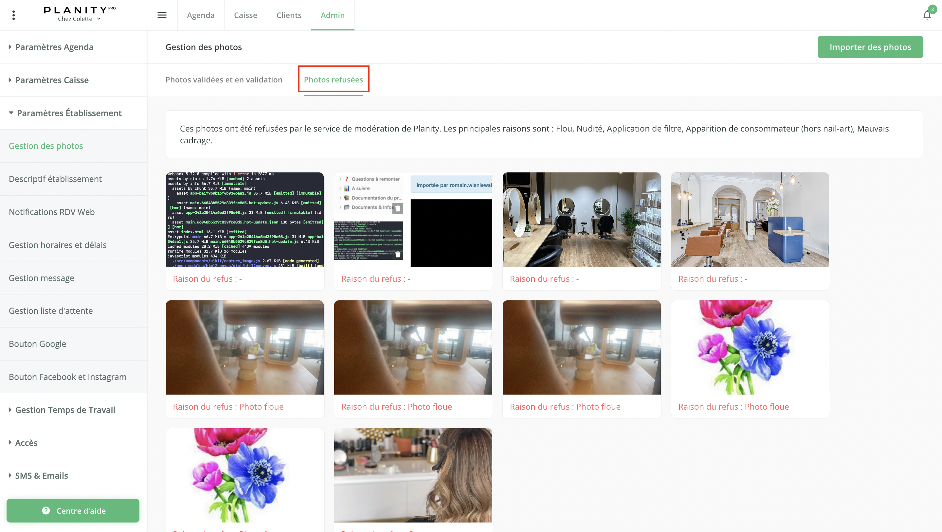
Task: Switch to the Agenda tab
Action: 200,15
